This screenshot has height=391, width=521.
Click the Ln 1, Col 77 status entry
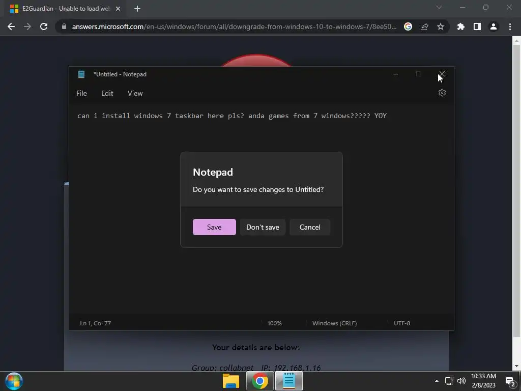(95, 323)
